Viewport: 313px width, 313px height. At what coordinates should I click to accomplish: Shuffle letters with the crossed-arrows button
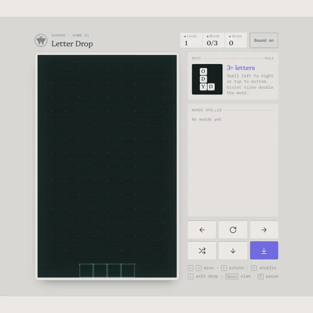tap(202, 250)
